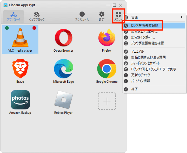Select the Brave app icon
The height and width of the screenshot is (153, 187).
pos(20,68)
